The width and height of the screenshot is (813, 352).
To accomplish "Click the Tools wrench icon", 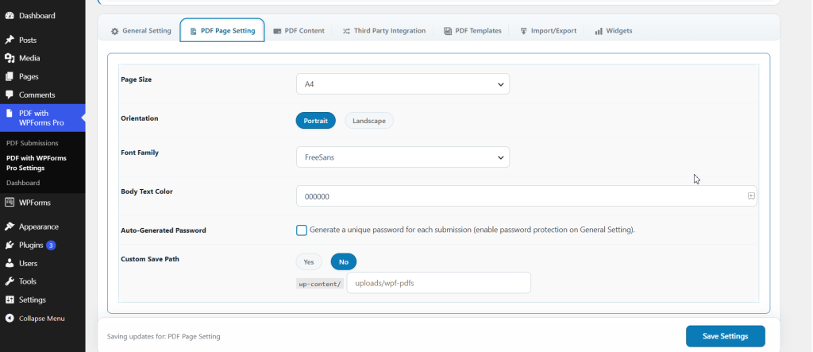I will tap(10, 281).
